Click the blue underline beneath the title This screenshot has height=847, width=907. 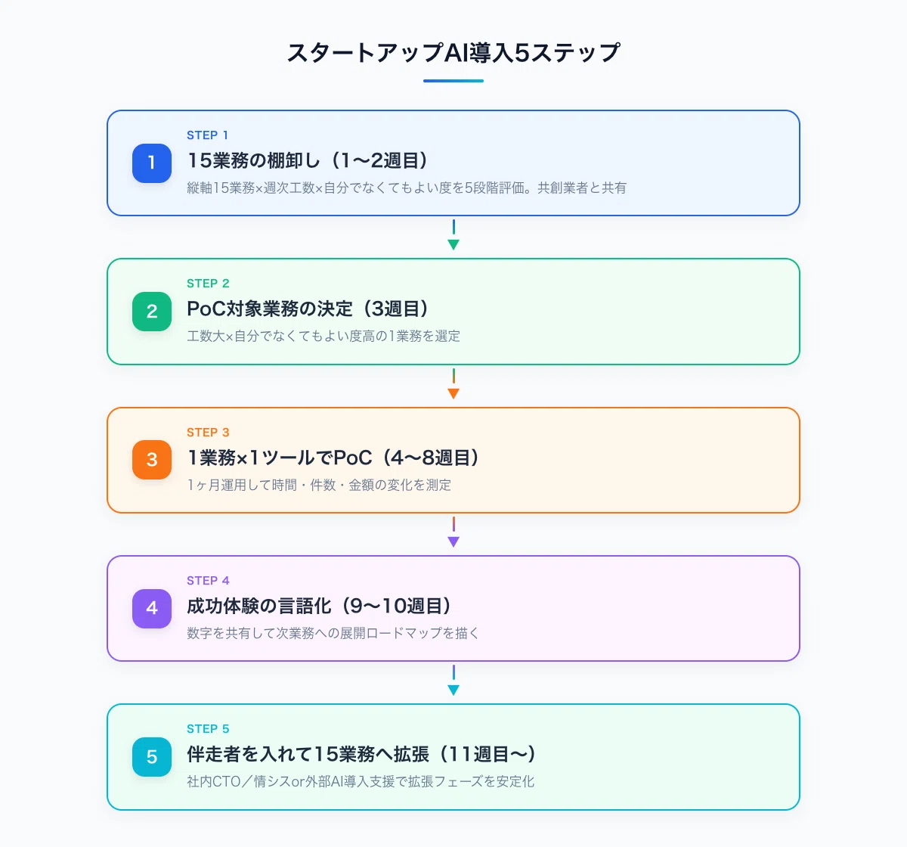[453, 80]
